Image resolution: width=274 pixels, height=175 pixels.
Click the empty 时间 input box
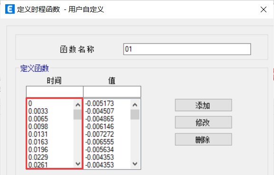[x=55, y=92]
